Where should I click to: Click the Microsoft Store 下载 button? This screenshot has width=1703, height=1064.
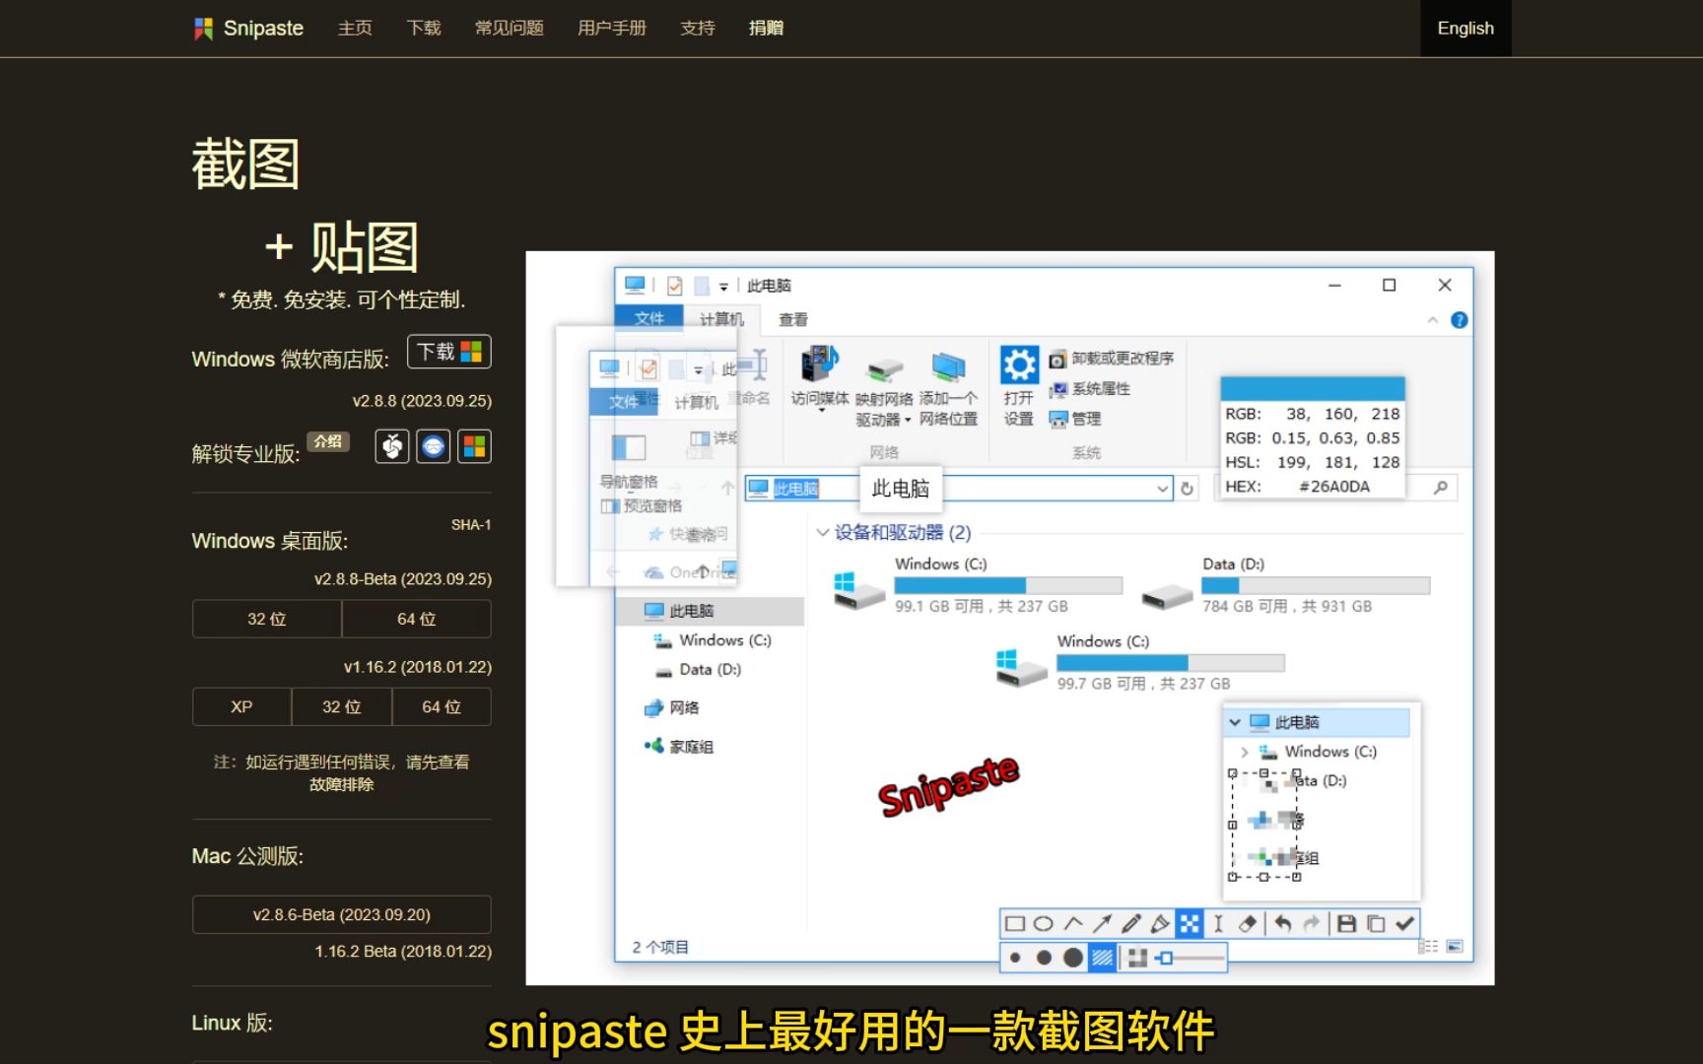449,352
